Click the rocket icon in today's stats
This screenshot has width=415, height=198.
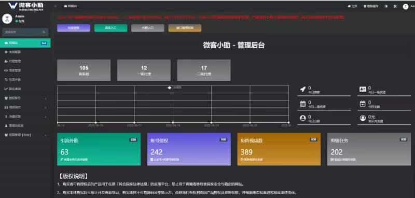click(x=303, y=89)
